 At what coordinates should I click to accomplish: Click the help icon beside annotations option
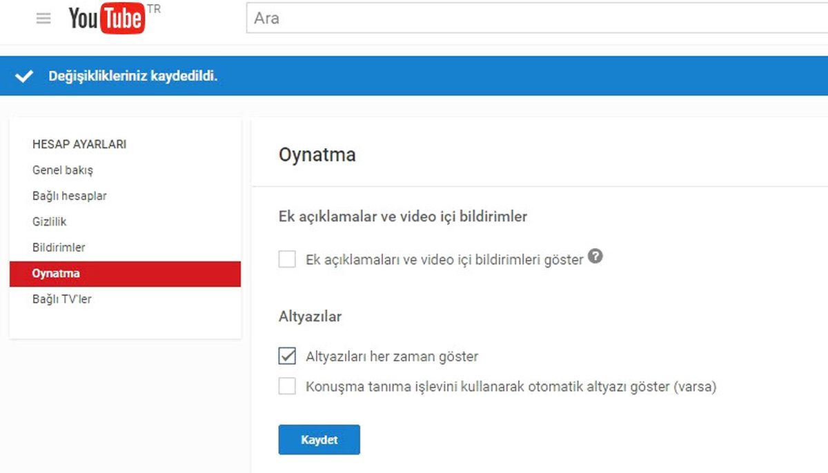(596, 256)
